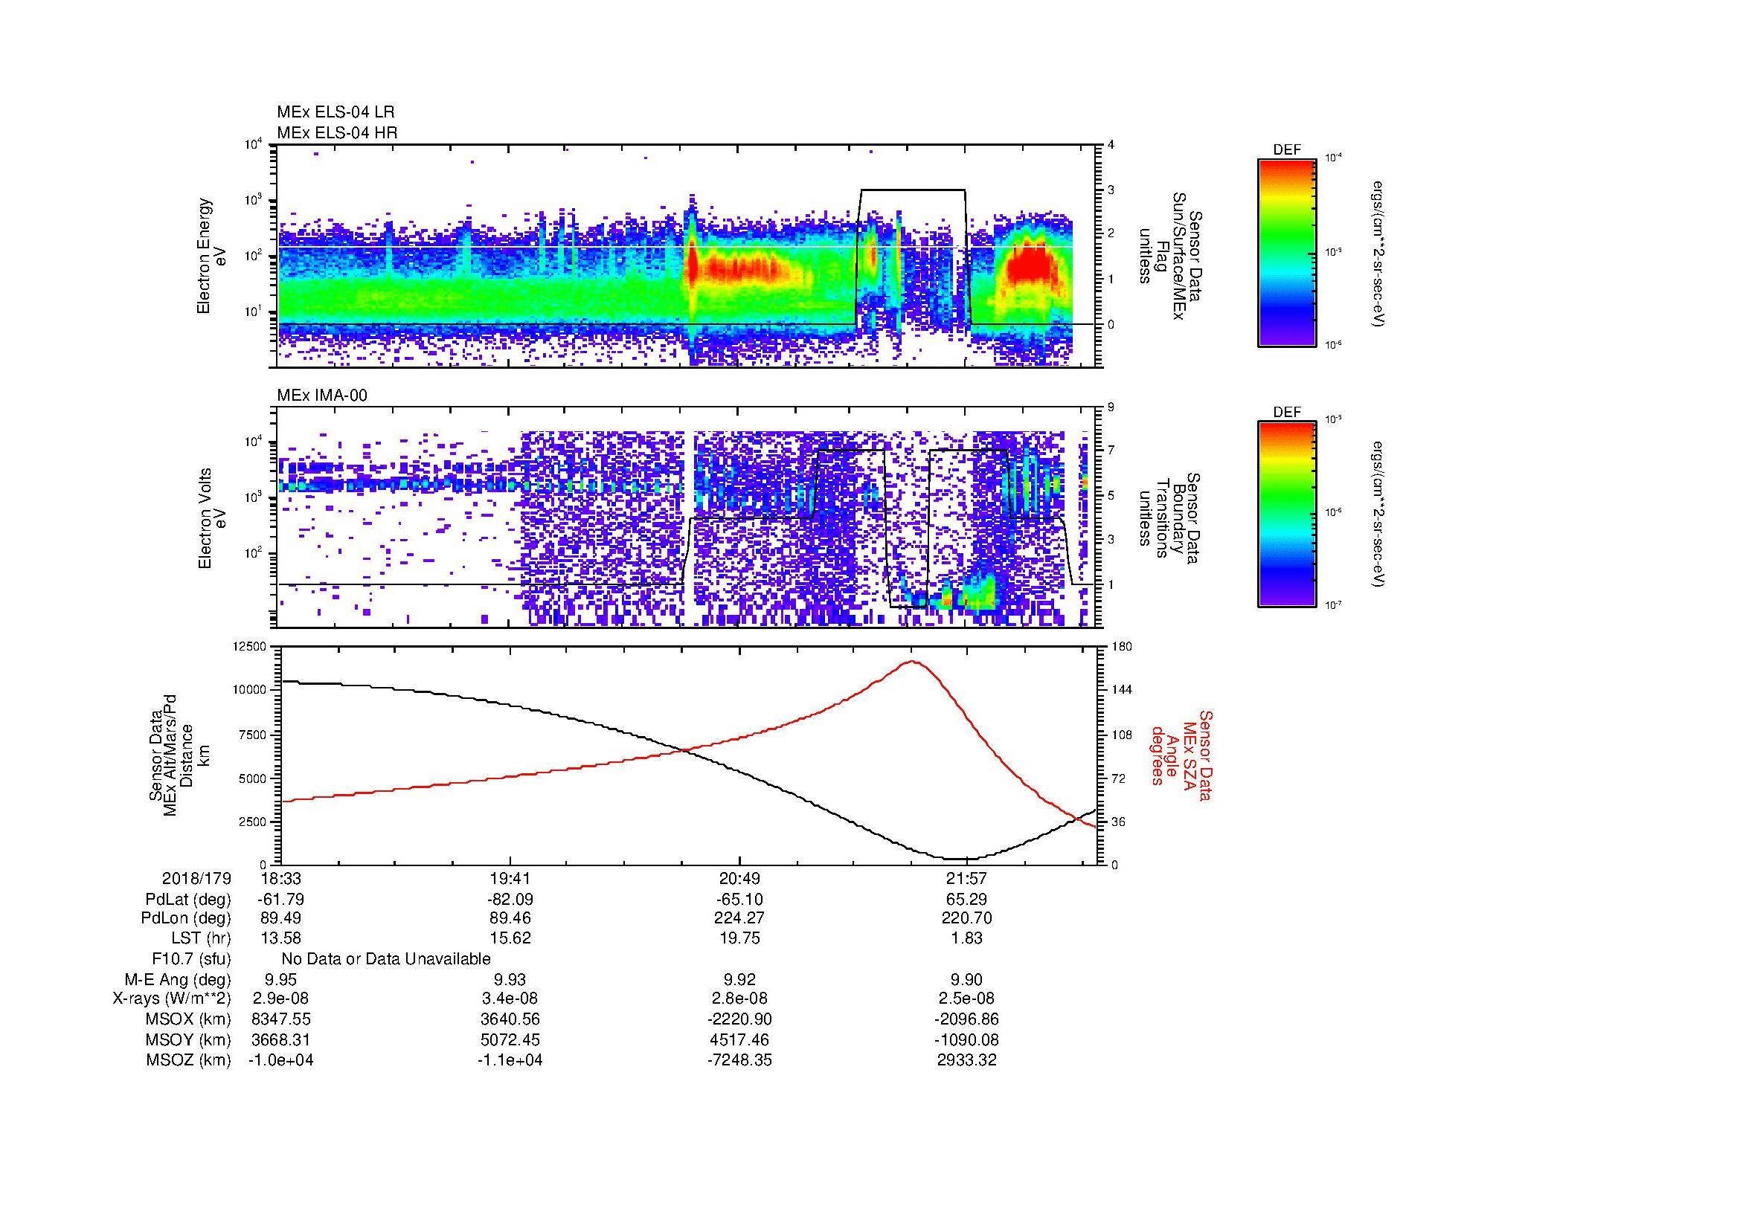Click the PdLon value "224.27"

coord(739,918)
